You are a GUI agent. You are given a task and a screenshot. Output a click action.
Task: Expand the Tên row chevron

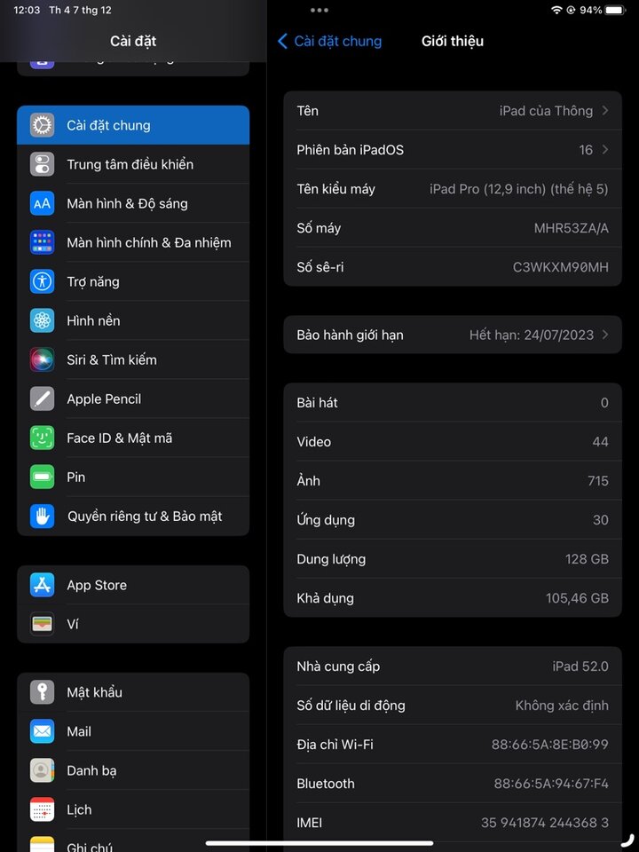[604, 111]
